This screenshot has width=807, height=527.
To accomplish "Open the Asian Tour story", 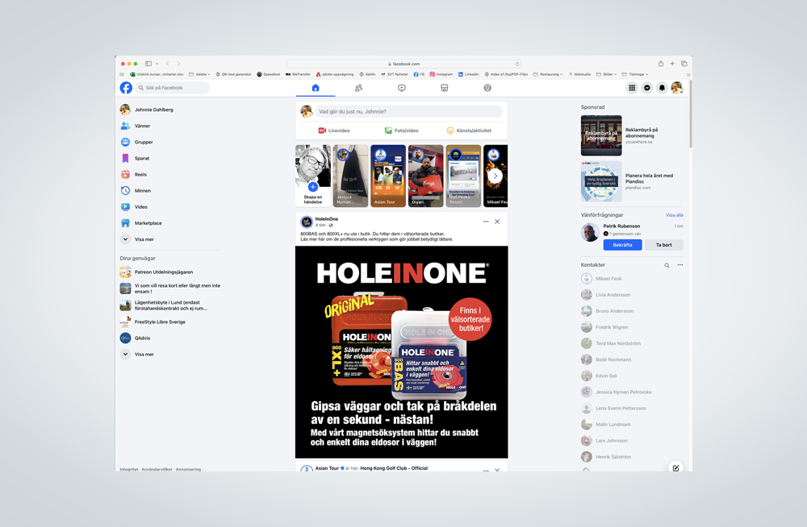I will 388,176.
